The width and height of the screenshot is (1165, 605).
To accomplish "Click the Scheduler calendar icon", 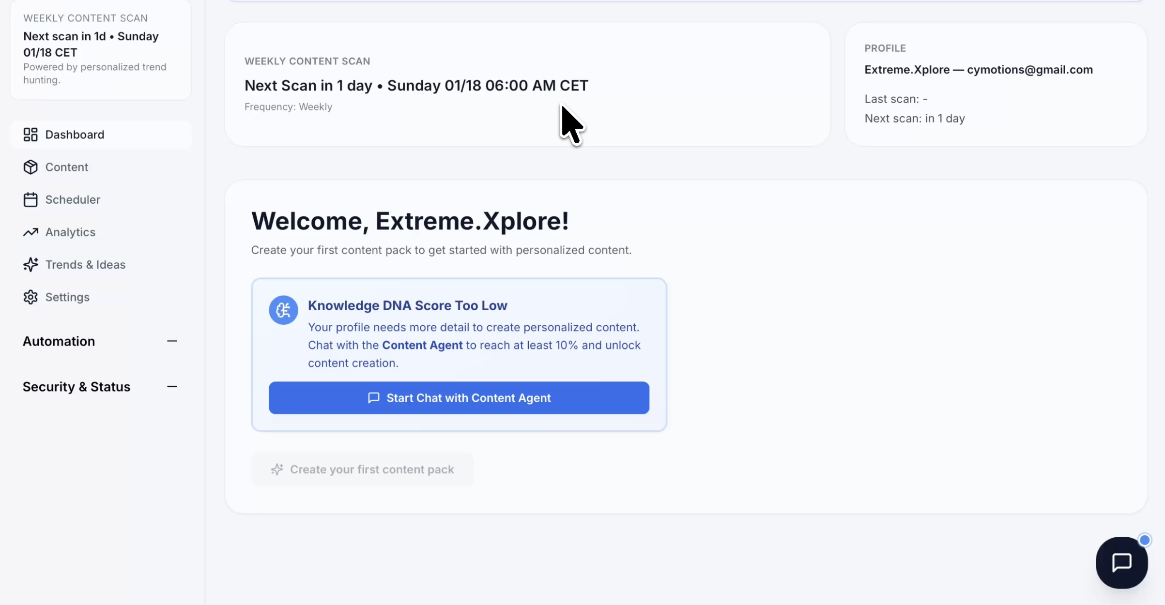I will point(31,199).
